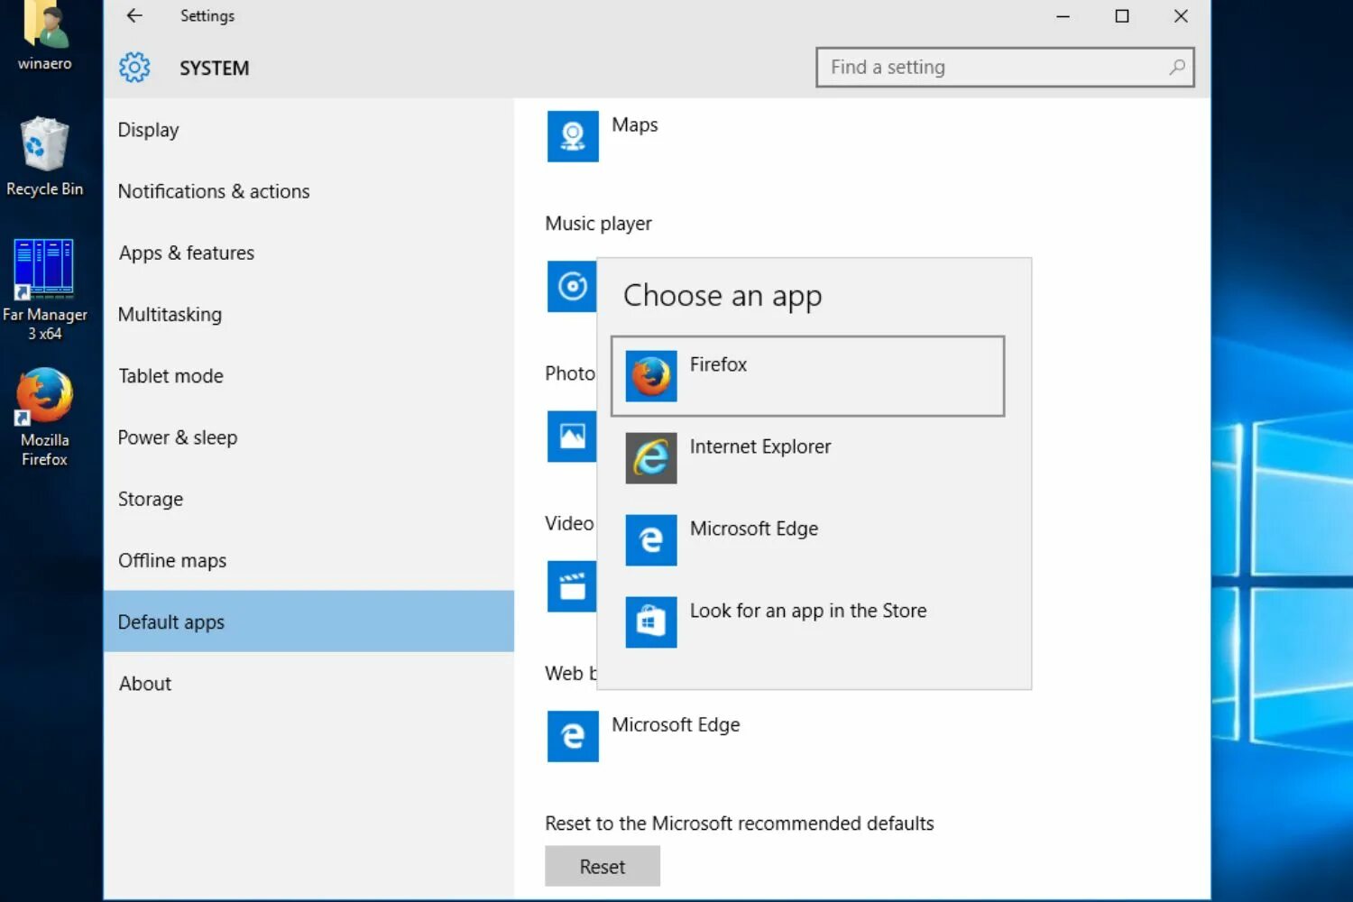Open Power & sleep settings
Screen dimensions: 1353x902
[x=308, y=437]
